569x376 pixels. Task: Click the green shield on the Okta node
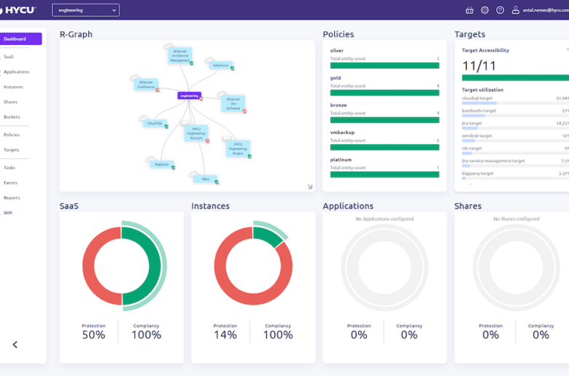[x=216, y=182]
